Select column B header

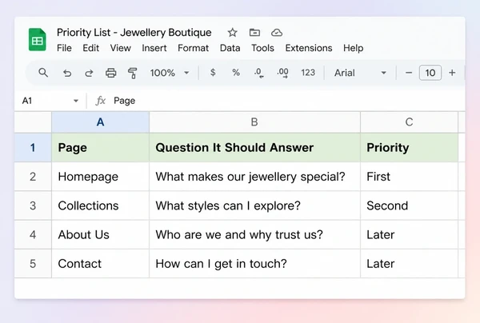(254, 122)
